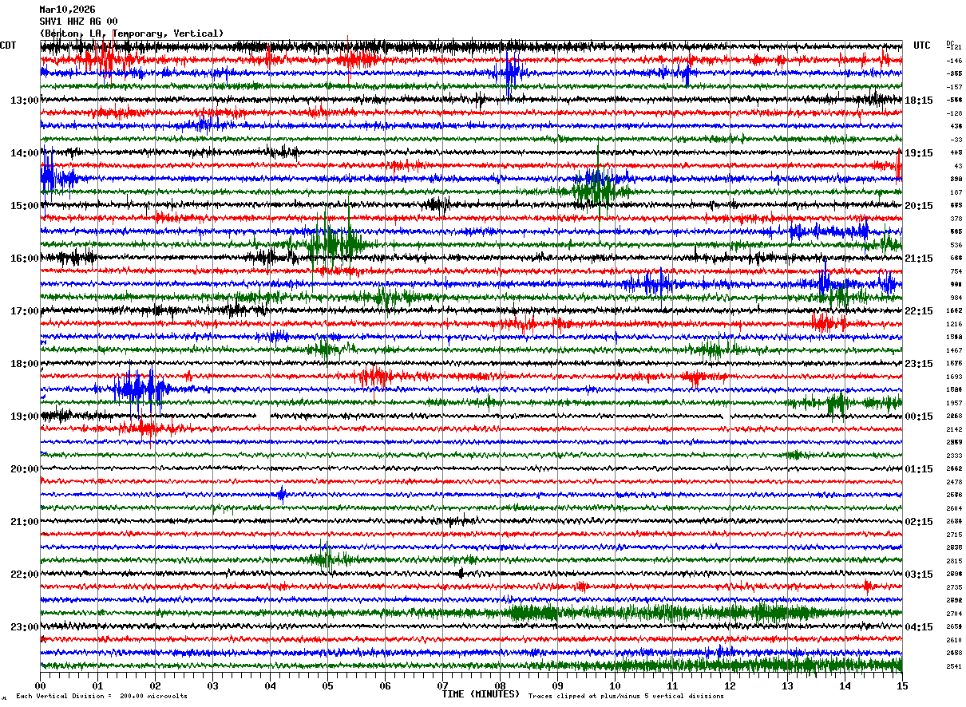Click the DC offset value '754'

[x=956, y=271]
